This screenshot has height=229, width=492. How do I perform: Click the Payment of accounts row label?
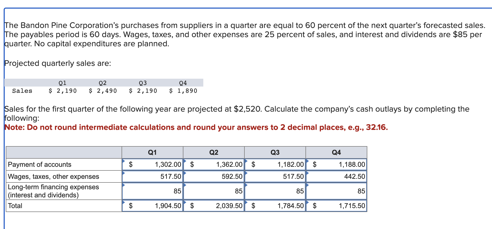pyautogui.click(x=40, y=164)
